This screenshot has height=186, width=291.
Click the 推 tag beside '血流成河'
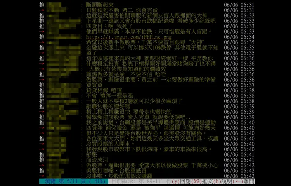(x=42, y=160)
